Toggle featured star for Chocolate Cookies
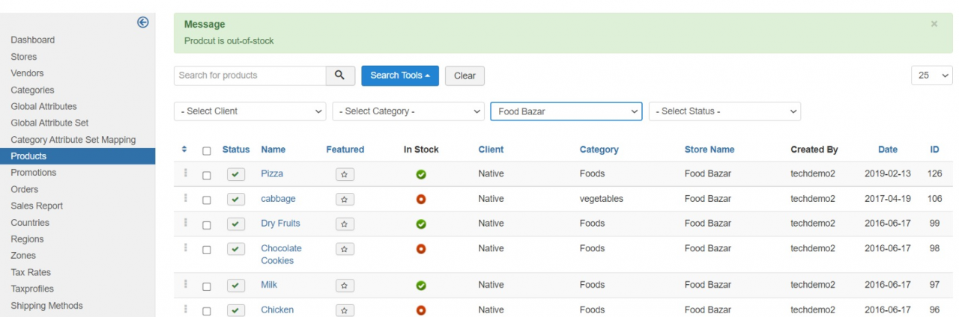The width and height of the screenshot is (959, 317). [345, 249]
